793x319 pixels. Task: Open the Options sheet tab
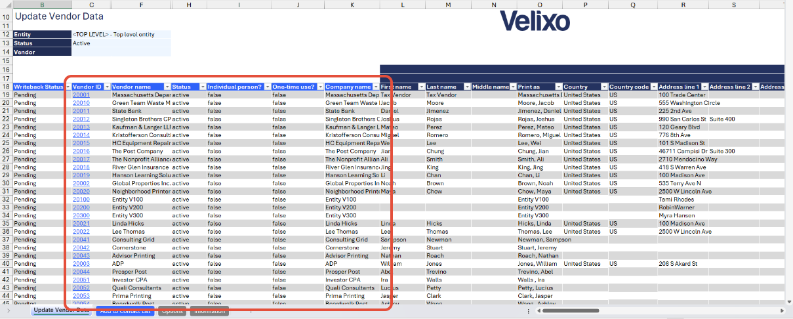click(172, 310)
